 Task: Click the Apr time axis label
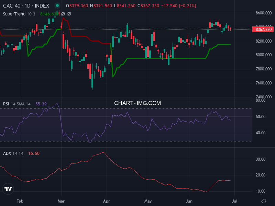[107, 201]
